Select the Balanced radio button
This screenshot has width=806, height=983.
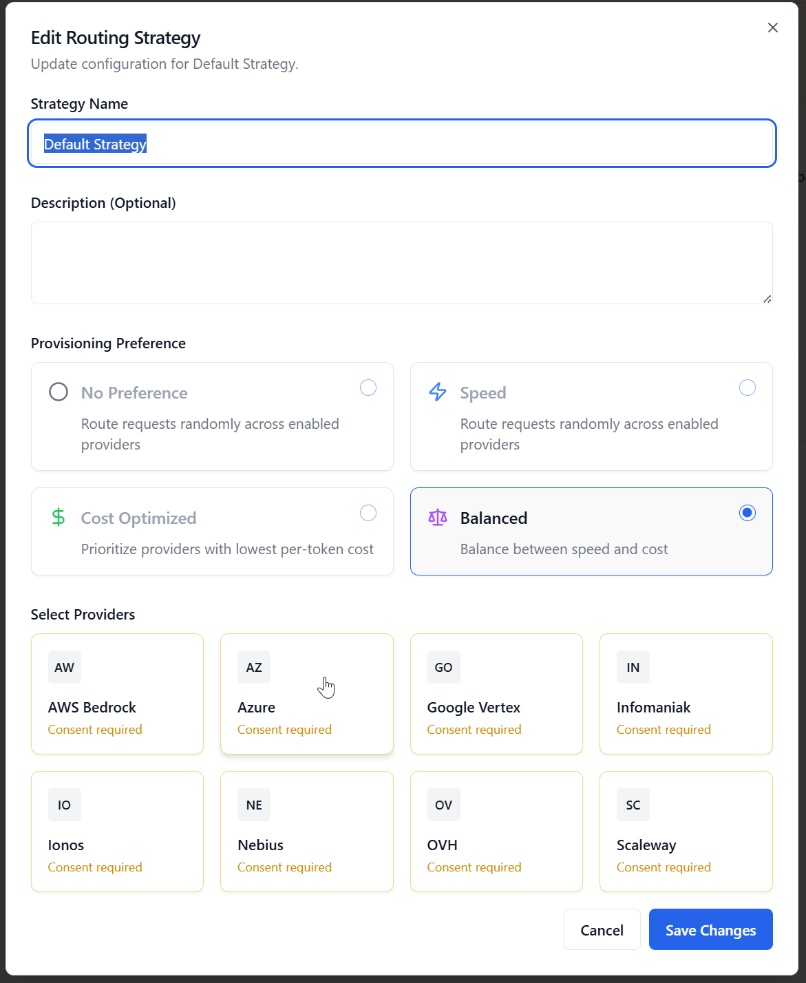[x=747, y=513]
